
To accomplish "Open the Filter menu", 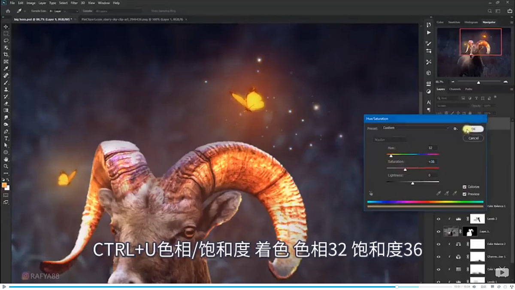I will (x=74, y=3).
